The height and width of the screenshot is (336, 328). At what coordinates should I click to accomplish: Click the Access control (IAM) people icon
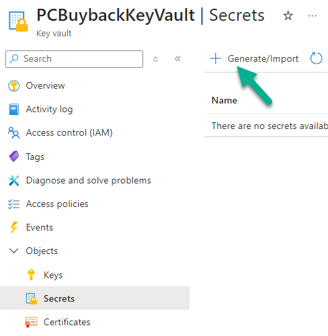[x=14, y=133]
